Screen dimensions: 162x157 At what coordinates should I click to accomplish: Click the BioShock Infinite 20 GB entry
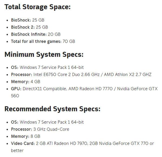(36, 34)
